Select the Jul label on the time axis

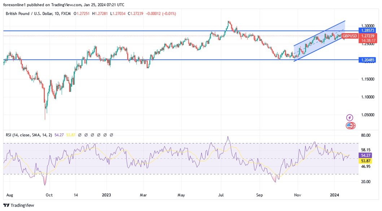coord(220,195)
